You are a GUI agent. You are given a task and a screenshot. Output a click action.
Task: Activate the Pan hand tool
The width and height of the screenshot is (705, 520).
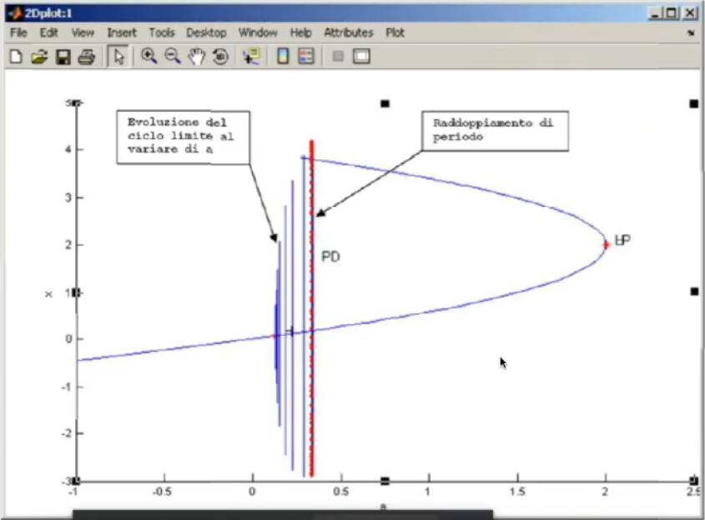(x=197, y=57)
